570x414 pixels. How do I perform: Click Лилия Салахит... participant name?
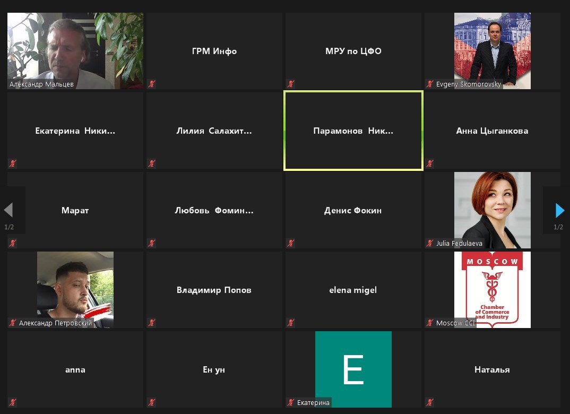tap(214, 131)
